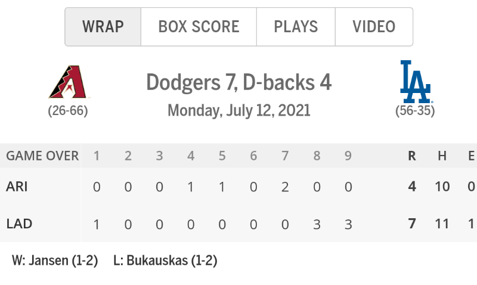Image resolution: width=477 pixels, height=285 pixels.
Task: Open the BOX SCORE tab
Action: pyautogui.click(x=199, y=27)
